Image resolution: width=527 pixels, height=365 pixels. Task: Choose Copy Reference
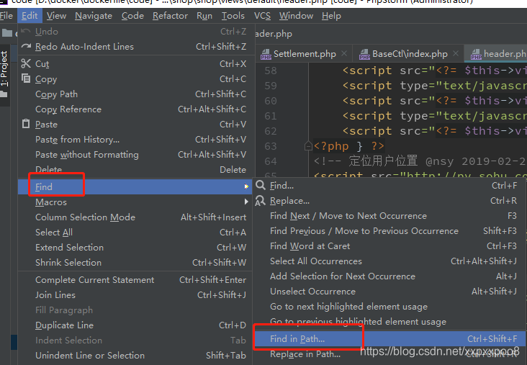135,109
